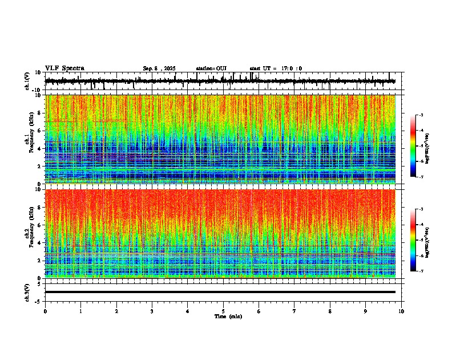Viewport: 452px width, 349px height.
Task: Click time axis tick label "5"
Action: click(x=223, y=311)
